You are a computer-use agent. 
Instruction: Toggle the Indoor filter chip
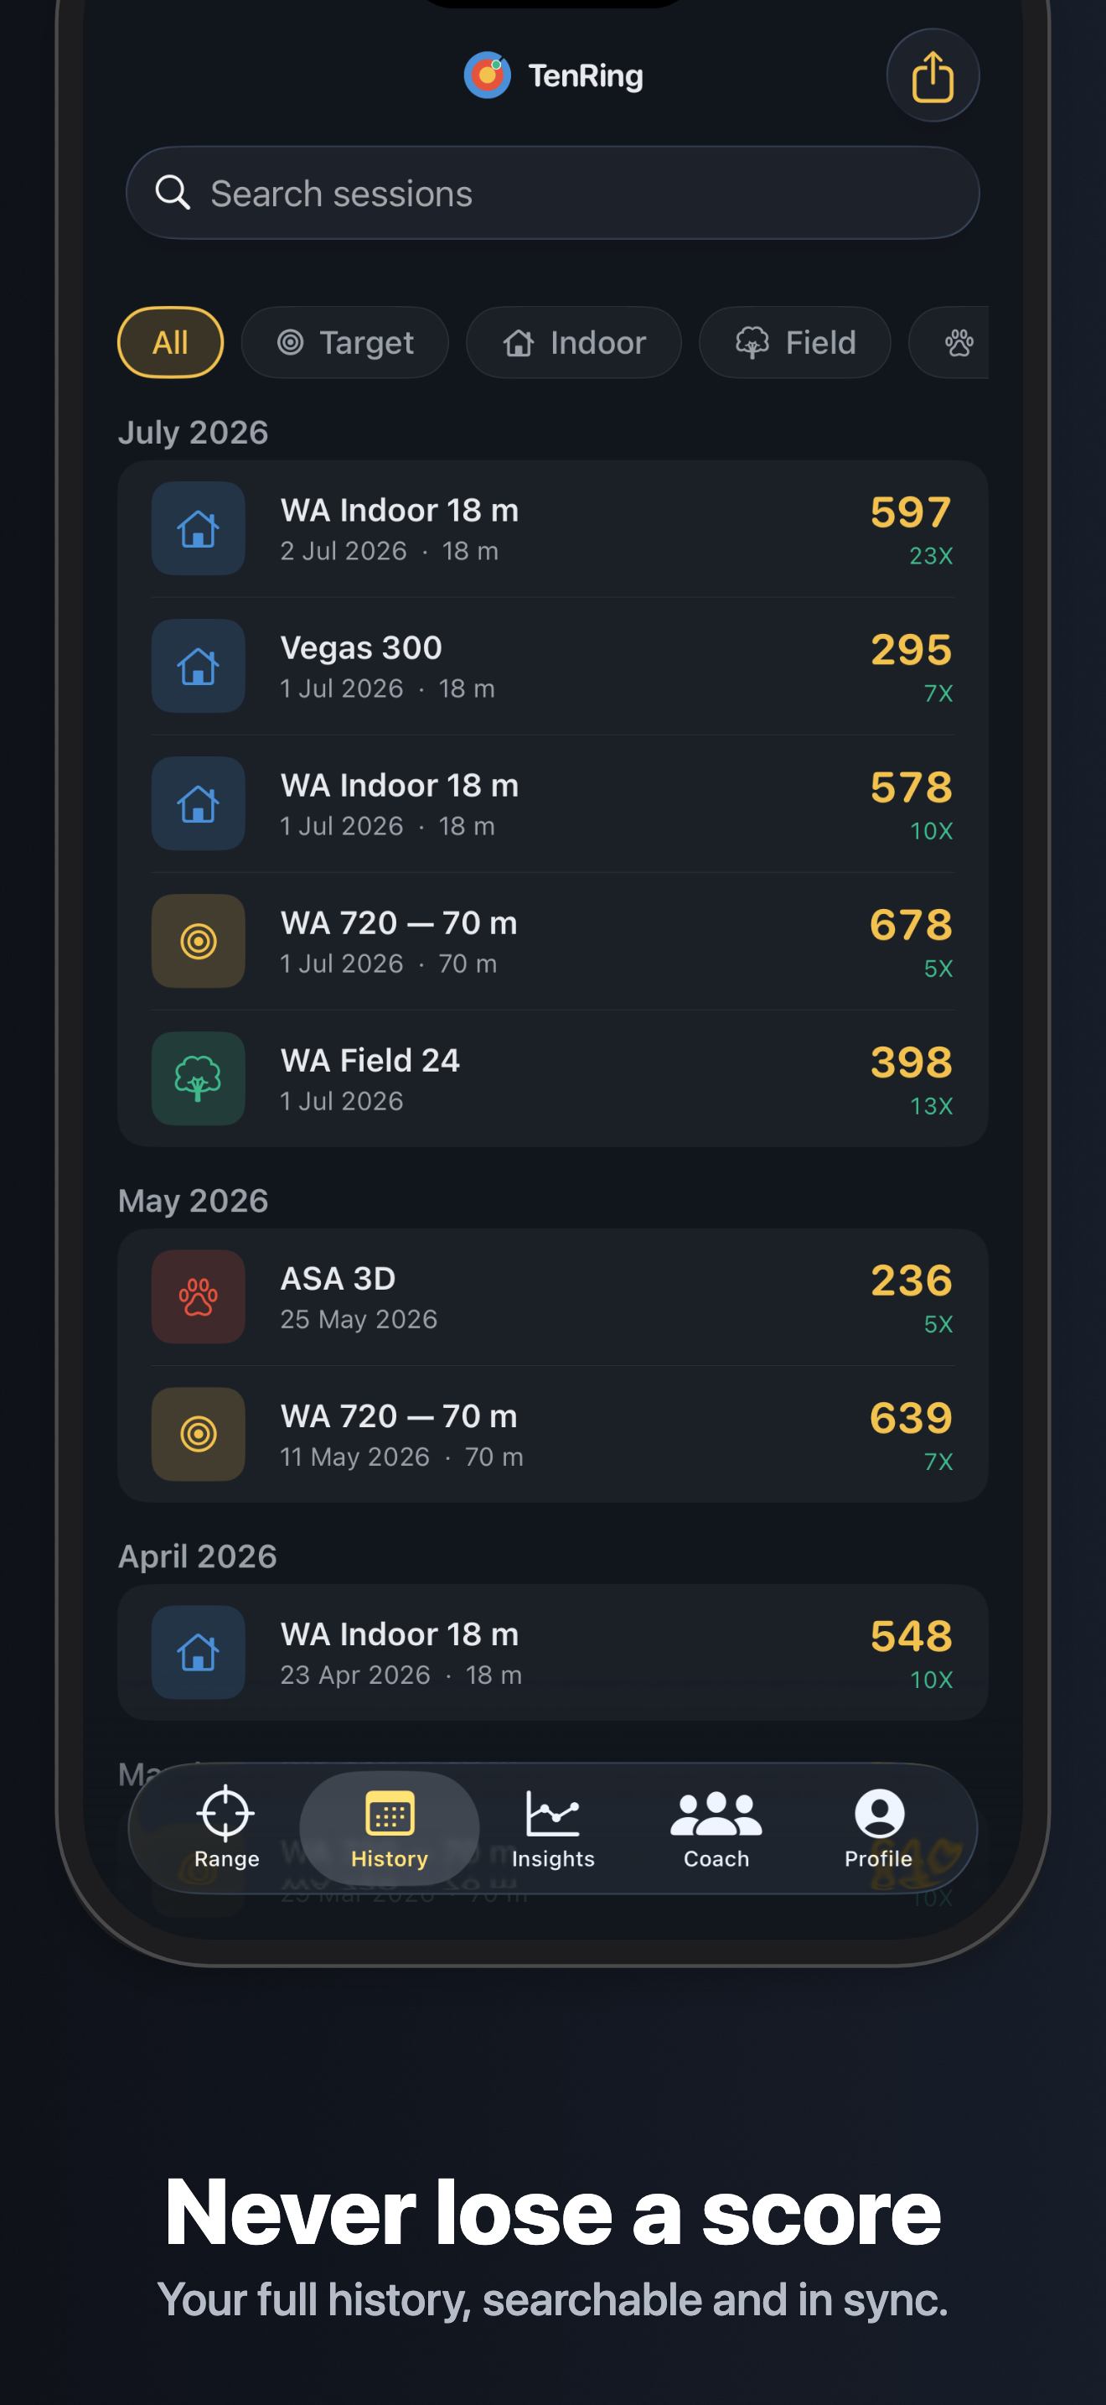coord(573,343)
